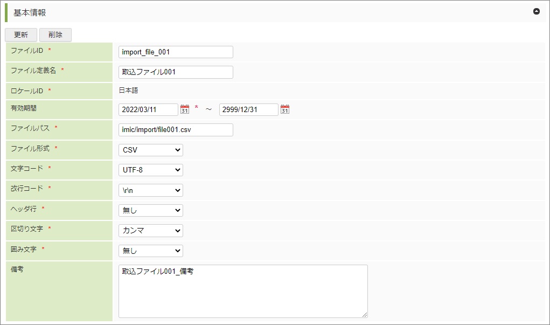Focus the ファイル定義名 input field
The image size is (550, 325).
(x=176, y=72)
